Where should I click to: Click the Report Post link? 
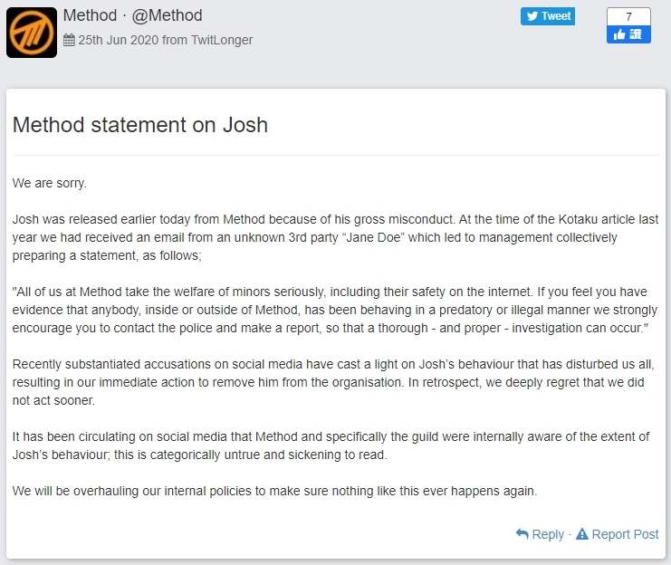tap(625, 534)
